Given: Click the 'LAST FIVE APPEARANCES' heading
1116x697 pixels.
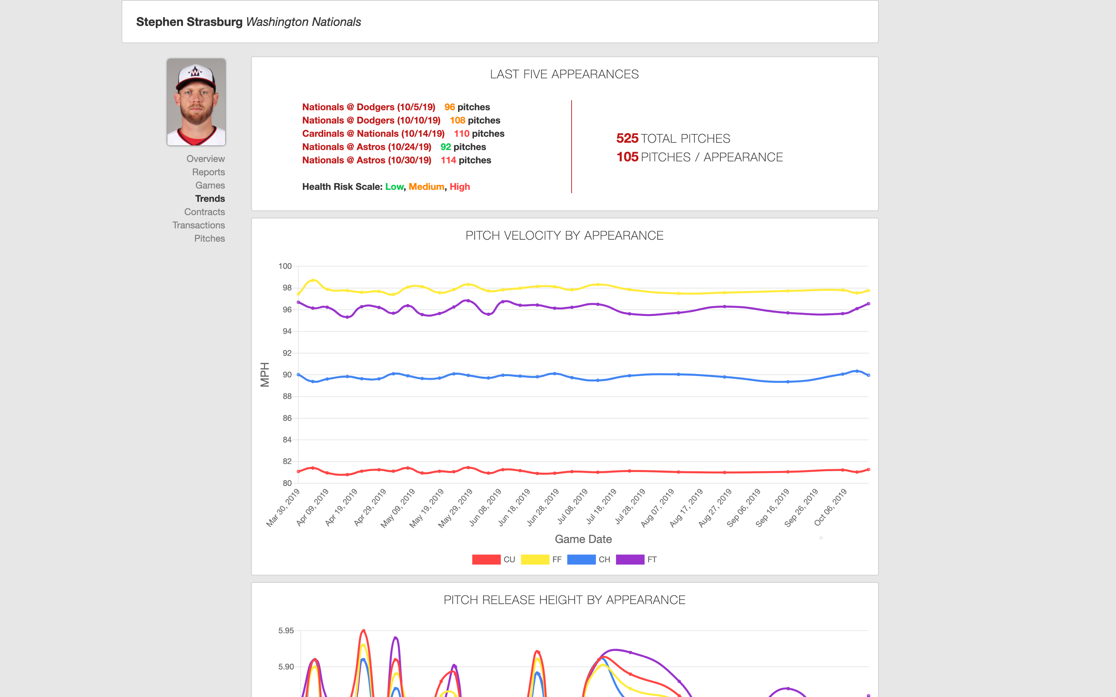Looking at the screenshot, I should point(565,74).
